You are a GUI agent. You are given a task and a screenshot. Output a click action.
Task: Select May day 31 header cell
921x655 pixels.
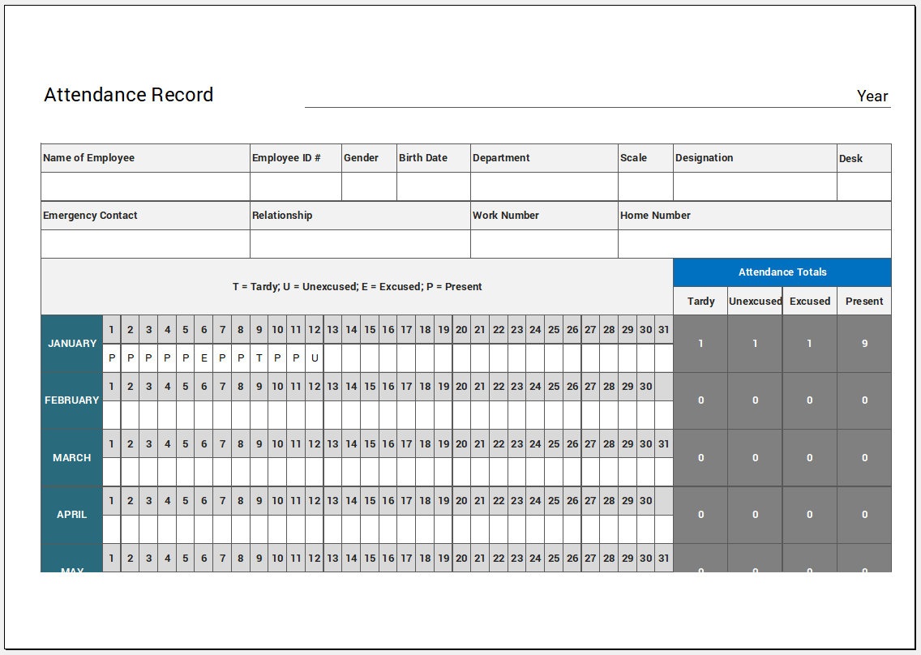[664, 558]
